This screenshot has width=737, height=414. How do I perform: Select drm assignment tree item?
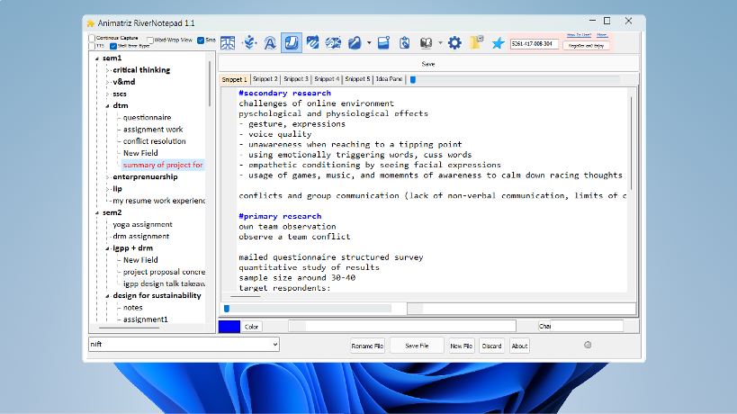click(141, 237)
